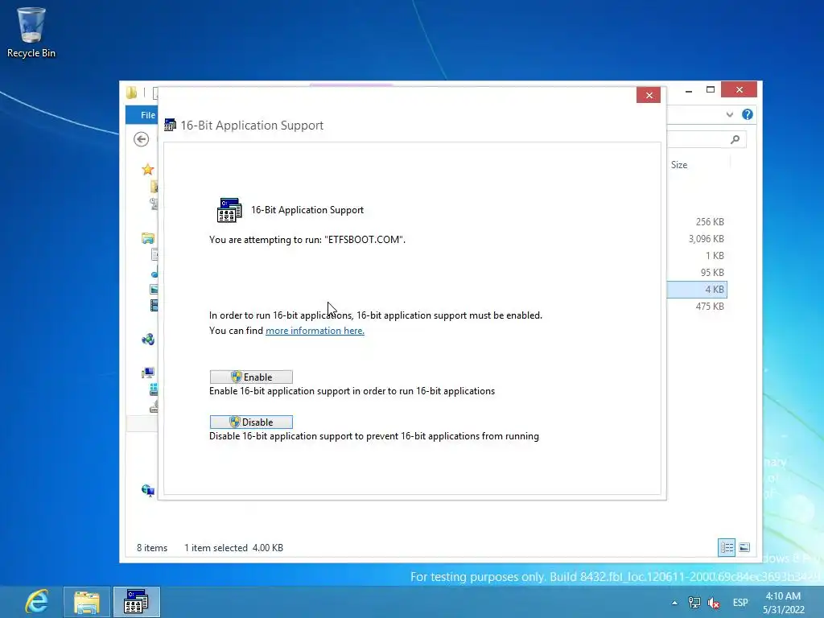This screenshot has width=824, height=618.
Task: Click the Libraries icon in Explorer sidebar
Action: [148, 238]
